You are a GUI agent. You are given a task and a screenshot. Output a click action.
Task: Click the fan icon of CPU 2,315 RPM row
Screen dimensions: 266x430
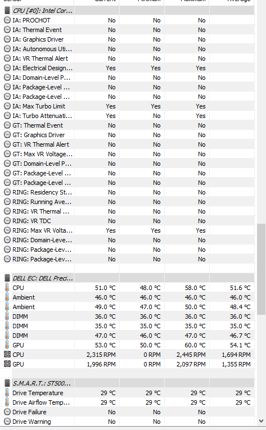point(7,355)
